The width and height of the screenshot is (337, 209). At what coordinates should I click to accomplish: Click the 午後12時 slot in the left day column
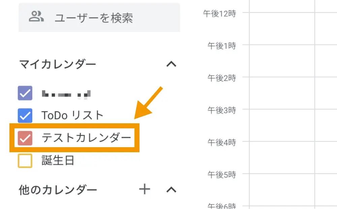click(x=282, y=29)
